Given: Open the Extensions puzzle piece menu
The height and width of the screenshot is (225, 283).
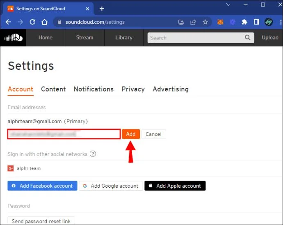Looking at the screenshot, I should 244,22.
